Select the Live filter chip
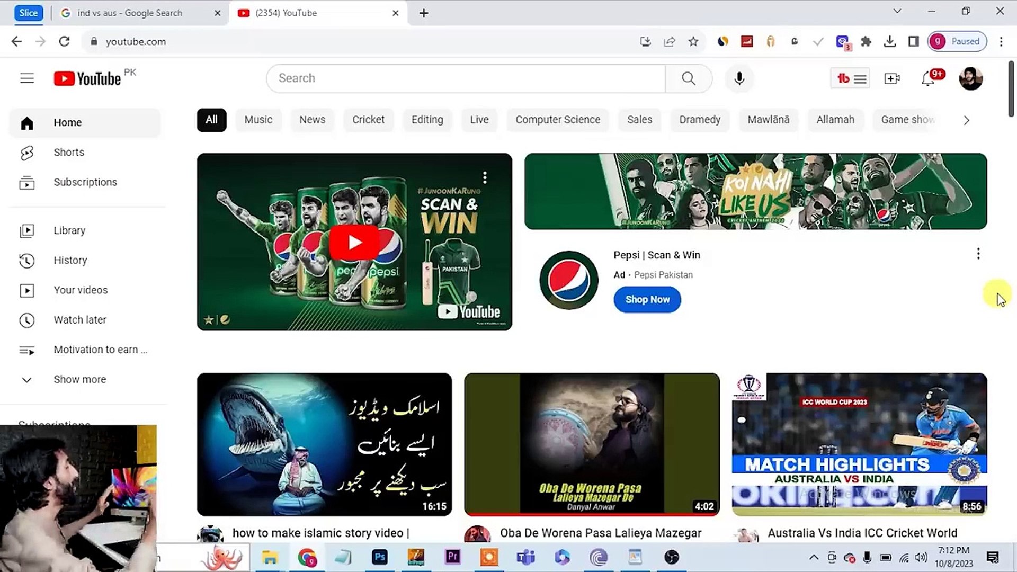Screen dimensions: 1017x572 479,120
